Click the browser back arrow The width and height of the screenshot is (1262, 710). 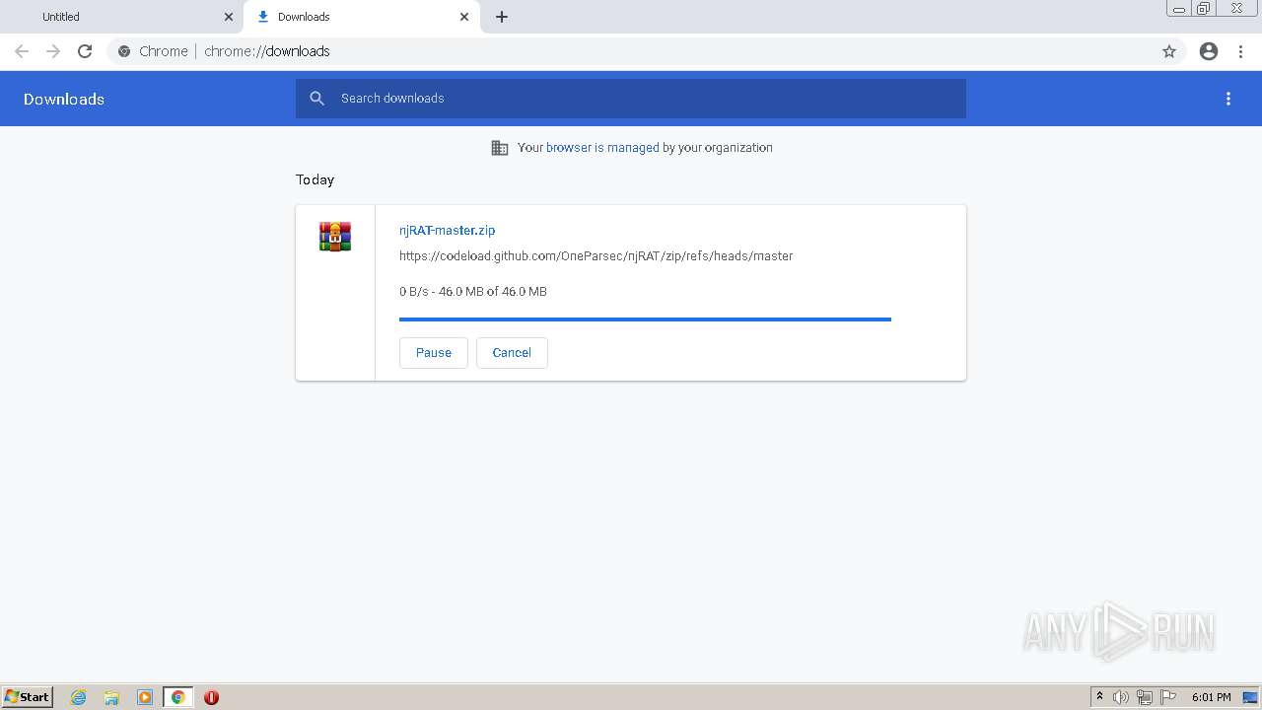coord(22,51)
